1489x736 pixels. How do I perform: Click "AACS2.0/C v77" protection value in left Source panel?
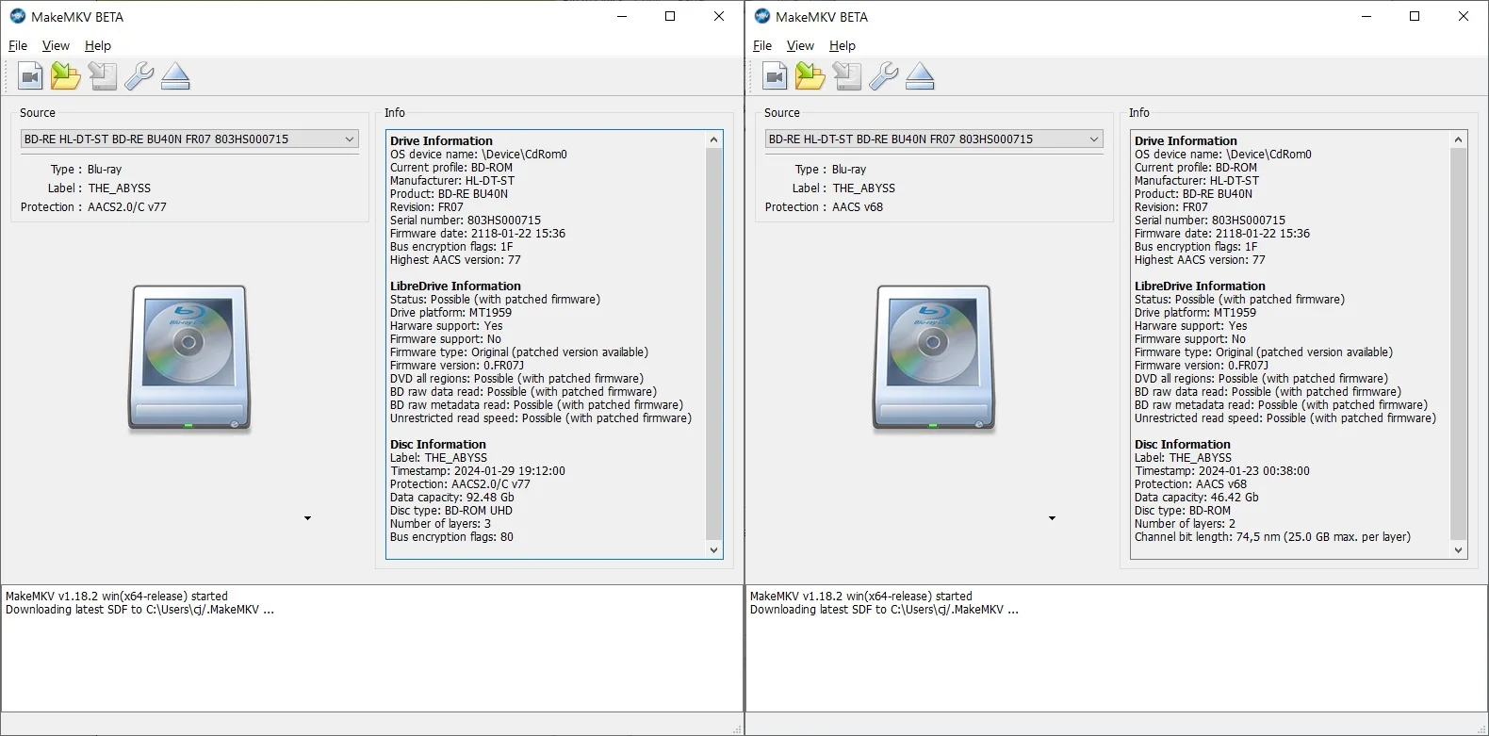coord(127,207)
